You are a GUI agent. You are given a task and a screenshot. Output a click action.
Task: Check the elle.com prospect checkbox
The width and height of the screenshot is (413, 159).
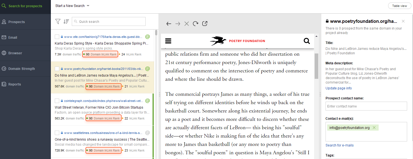coord(57,36)
